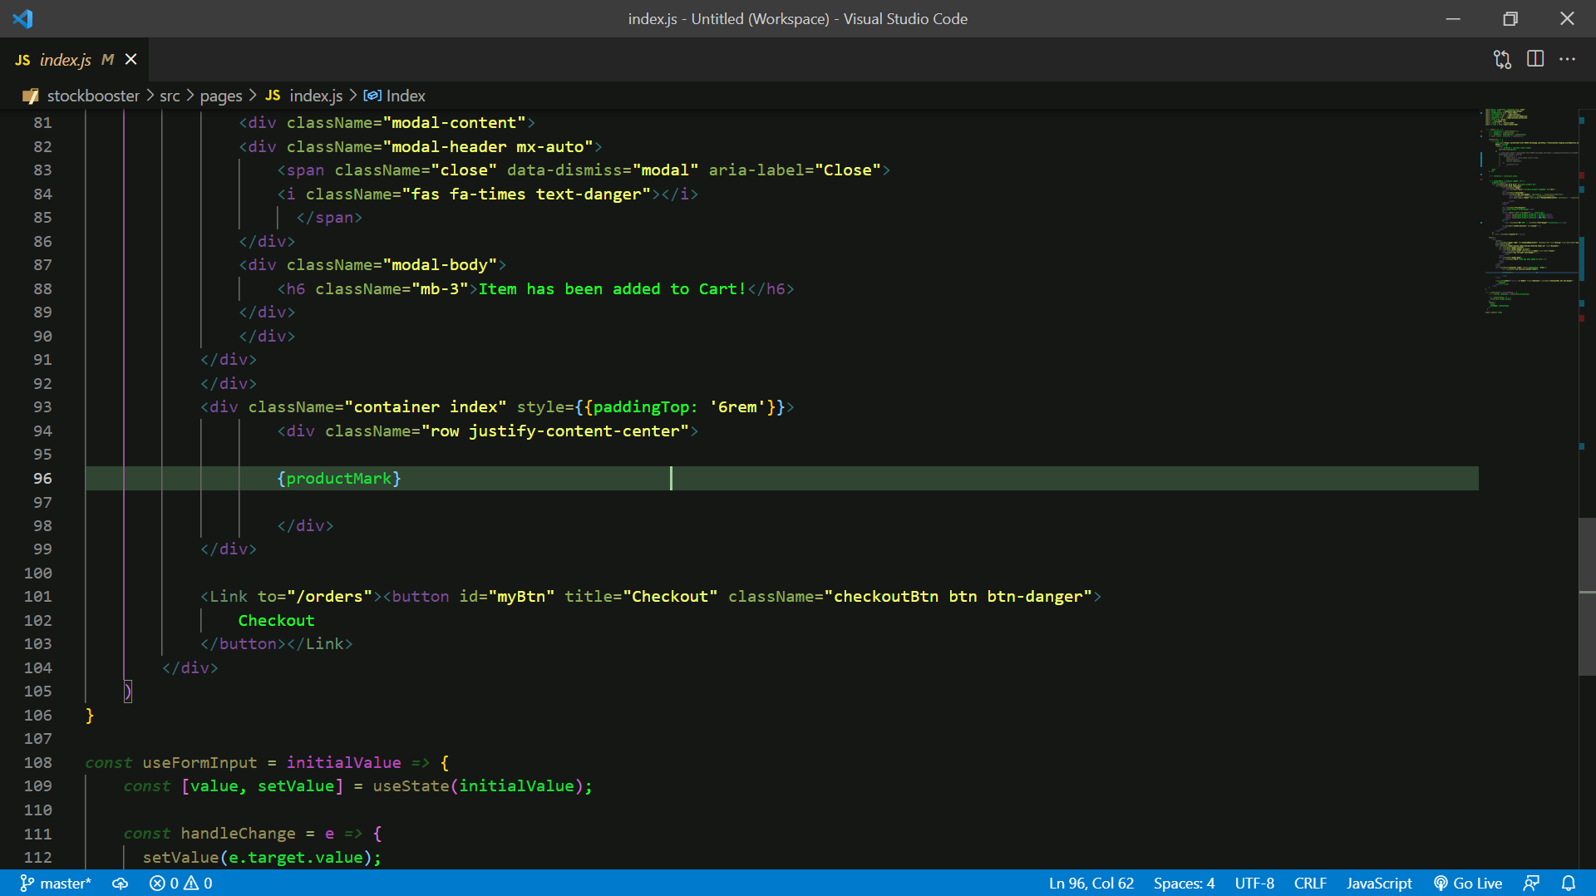Change indentation via Spaces: 4
1596x896 pixels.
(1184, 883)
